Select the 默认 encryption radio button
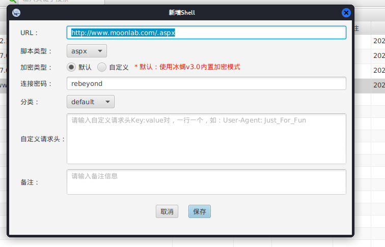Screen dimensions: 385x247 tap(71, 67)
